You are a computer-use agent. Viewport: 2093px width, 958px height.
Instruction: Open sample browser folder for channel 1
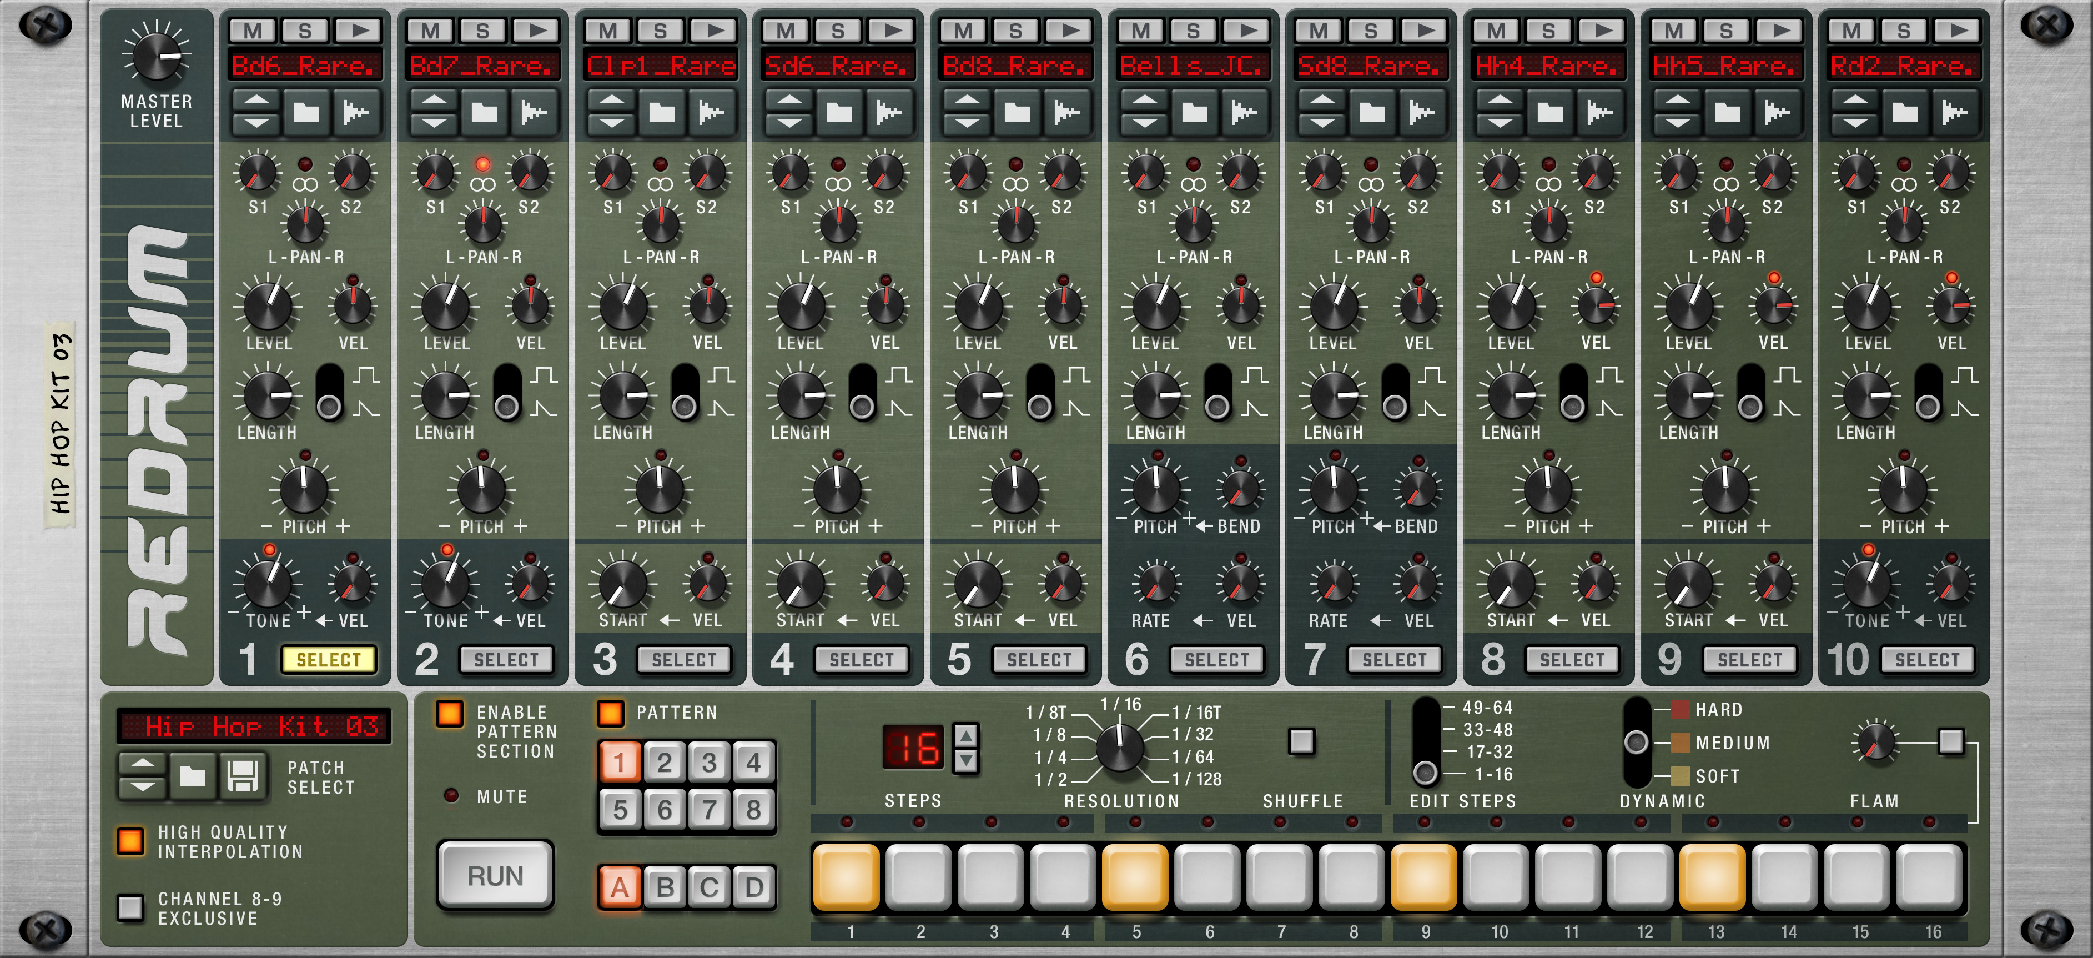306,111
